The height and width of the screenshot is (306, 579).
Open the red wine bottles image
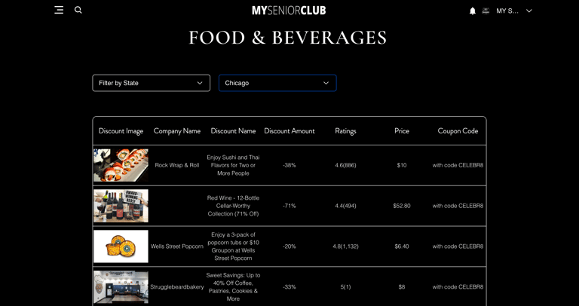pyautogui.click(x=121, y=206)
